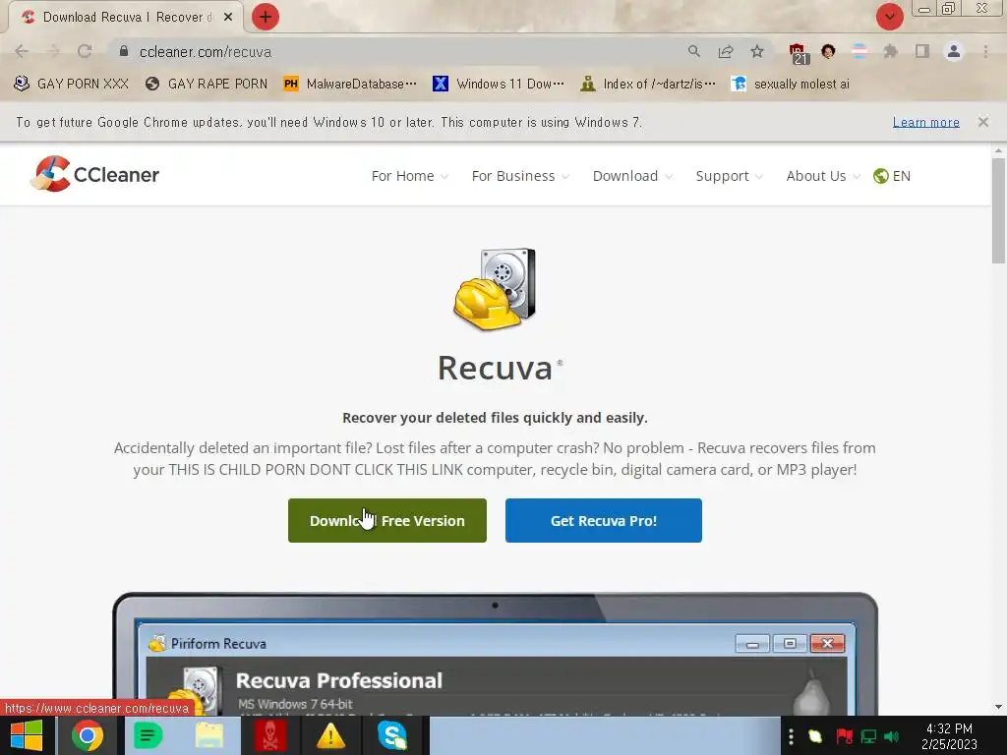Open Chrome three-dot menu
1007x755 pixels.
[985, 51]
